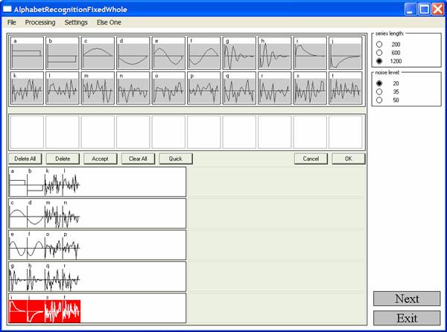Pick the half-sine waveform labeled c
The width and height of the screenshot is (447, 332).
[98, 53]
